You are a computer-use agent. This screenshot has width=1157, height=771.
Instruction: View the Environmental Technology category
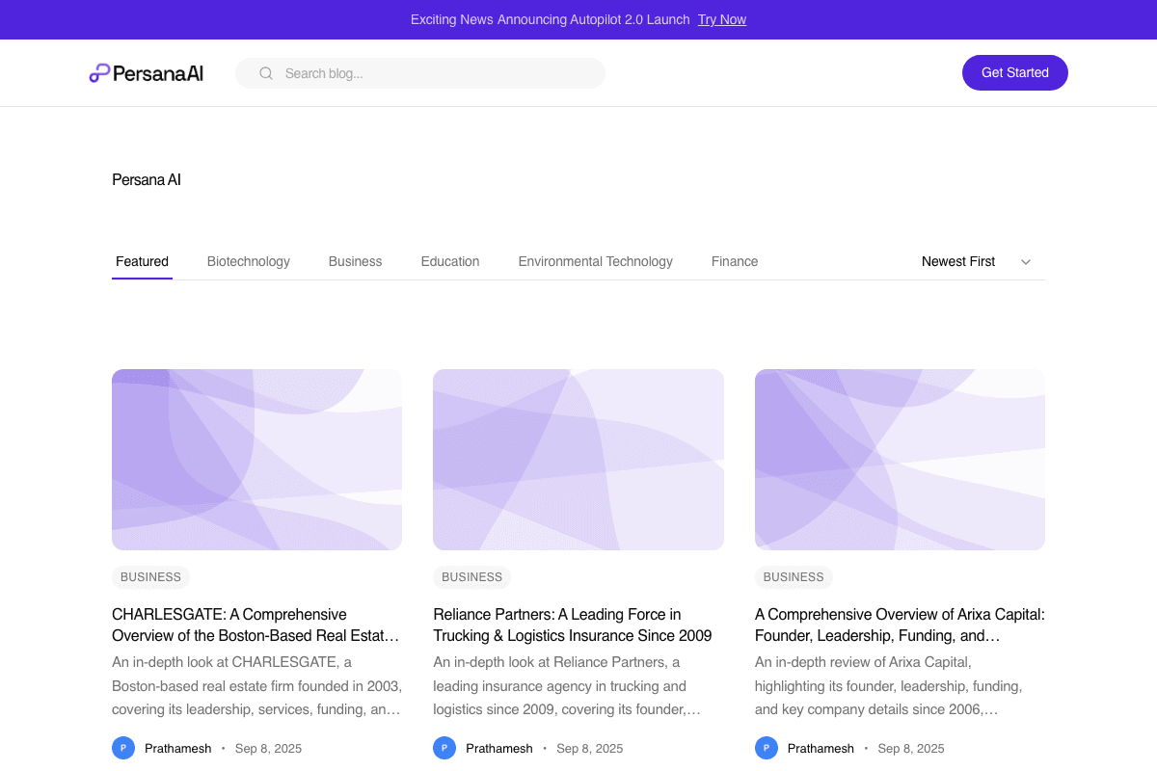(595, 261)
